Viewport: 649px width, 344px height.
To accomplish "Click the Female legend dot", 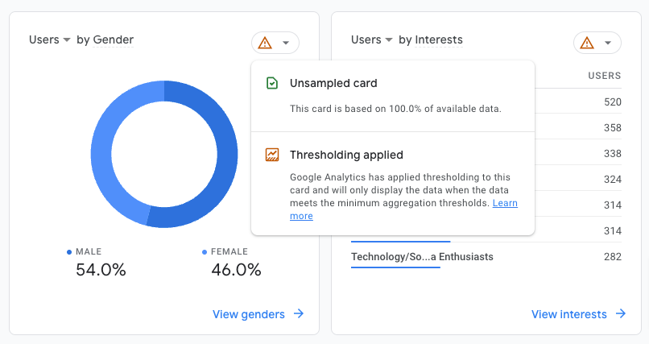I will pos(205,252).
